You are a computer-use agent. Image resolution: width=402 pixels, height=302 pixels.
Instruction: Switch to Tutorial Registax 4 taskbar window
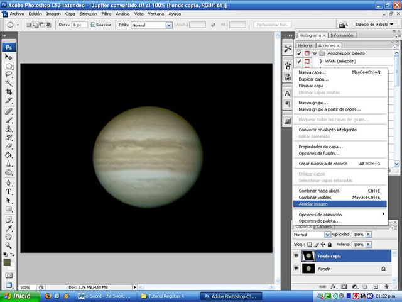point(168,296)
